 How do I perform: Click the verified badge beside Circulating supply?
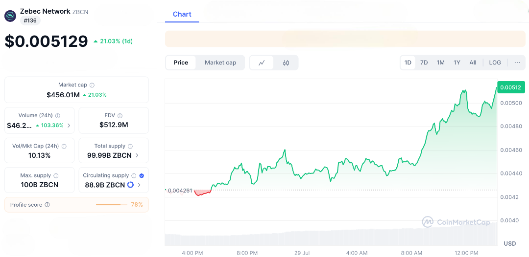142,175
